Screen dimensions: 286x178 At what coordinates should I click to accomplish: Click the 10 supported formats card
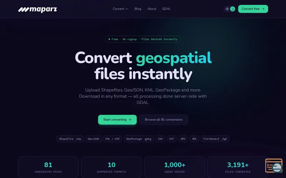click(x=111, y=167)
